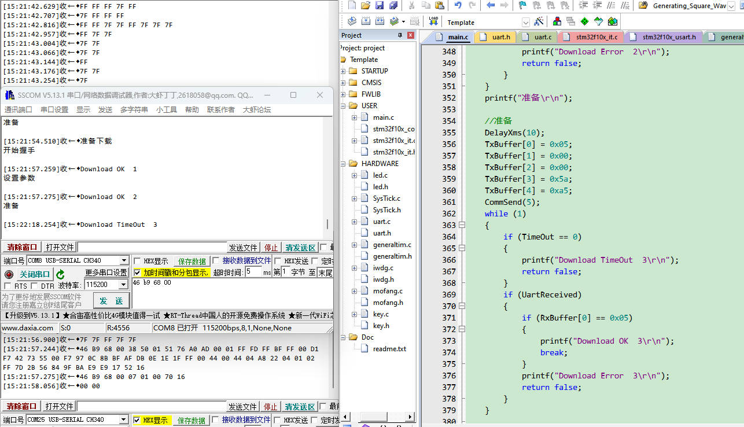Click the Select Software Packs icon
The width and height of the screenshot is (744, 427).
tap(599, 21)
